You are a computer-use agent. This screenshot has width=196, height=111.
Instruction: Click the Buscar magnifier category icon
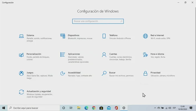click(104, 73)
